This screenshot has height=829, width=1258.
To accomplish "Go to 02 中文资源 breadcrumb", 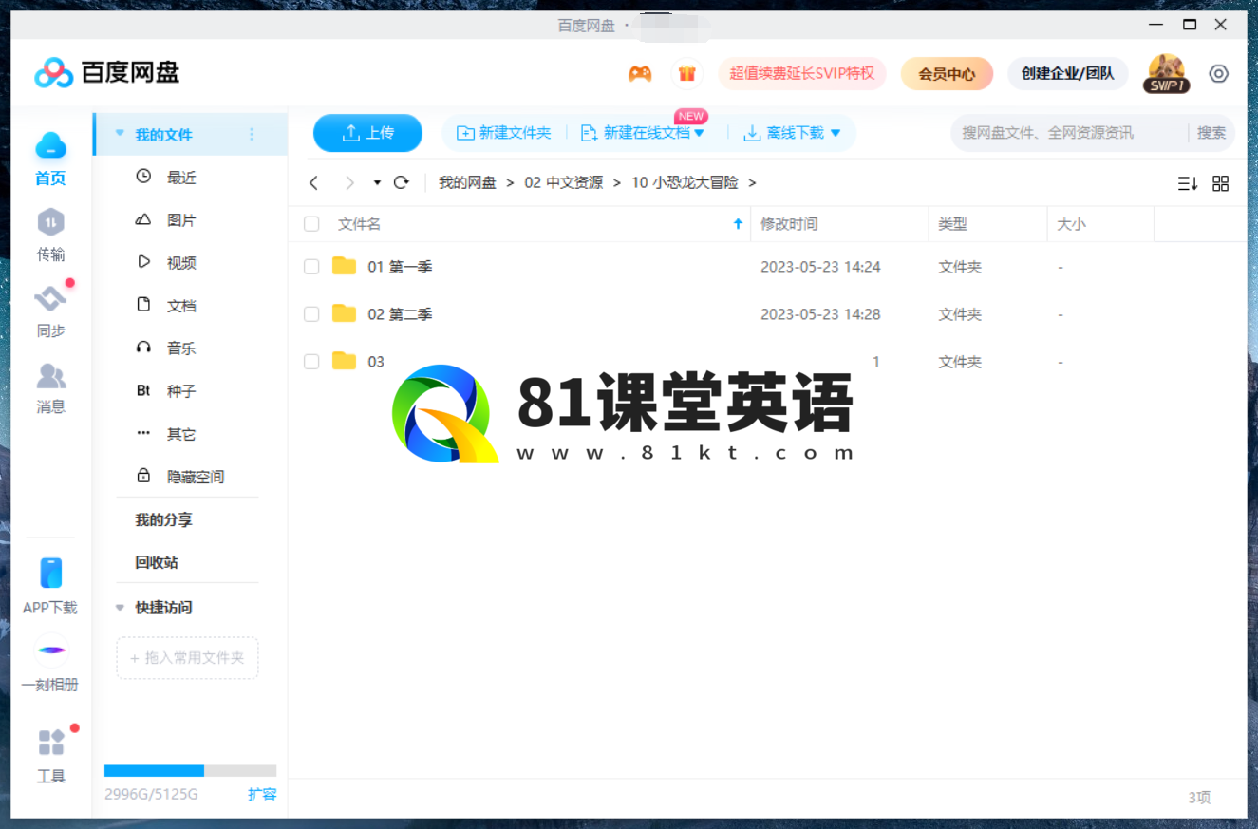I will pyautogui.click(x=563, y=182).
